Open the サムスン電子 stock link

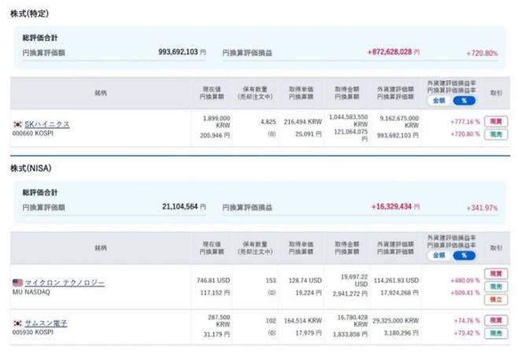click(46, 323)
